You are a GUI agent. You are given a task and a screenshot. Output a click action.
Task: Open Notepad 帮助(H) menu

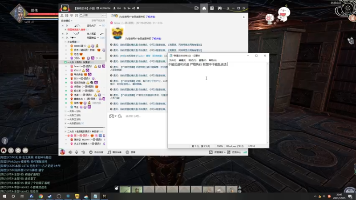[213, 60]
